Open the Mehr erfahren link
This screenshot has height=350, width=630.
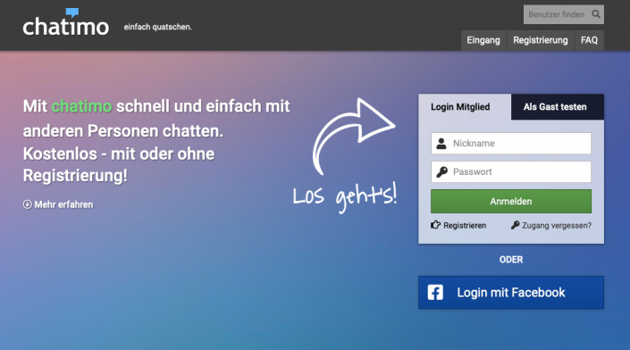[63, 204]
